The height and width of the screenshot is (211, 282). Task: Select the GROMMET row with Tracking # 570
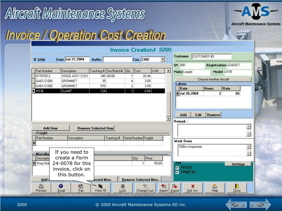coord(99,86)
